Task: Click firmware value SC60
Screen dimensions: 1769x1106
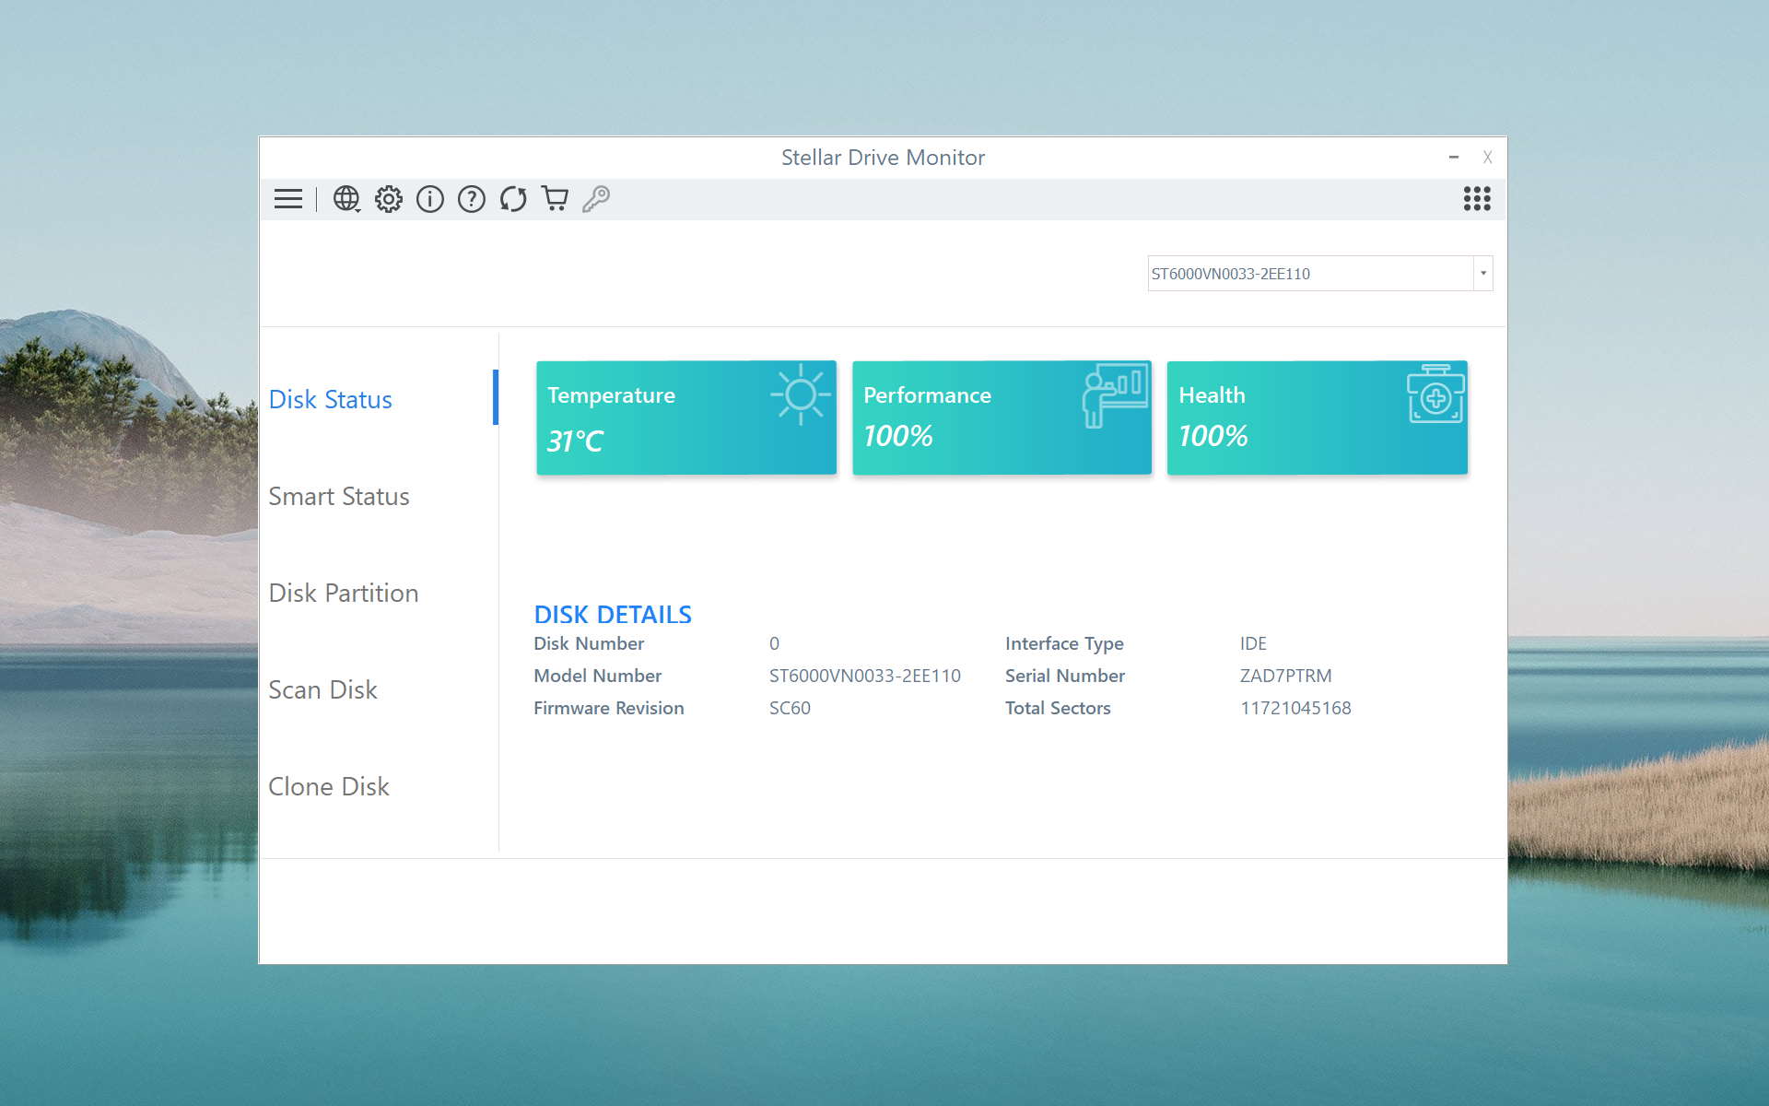Action: (x=791, y=708)
